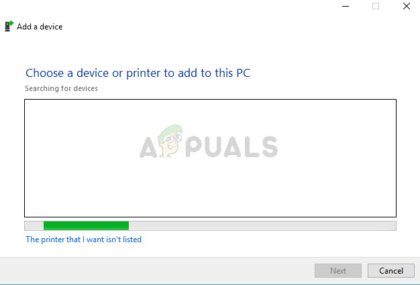This screenshot has height=285, width=420.
Task: Click the disabled maximize window button
Action: click(x=376, y=6)
